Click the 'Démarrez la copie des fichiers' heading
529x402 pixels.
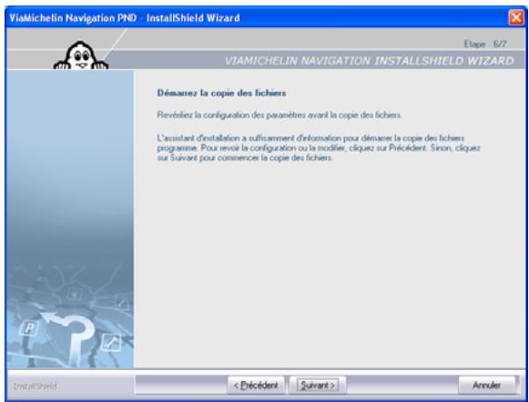coord(221,93)
